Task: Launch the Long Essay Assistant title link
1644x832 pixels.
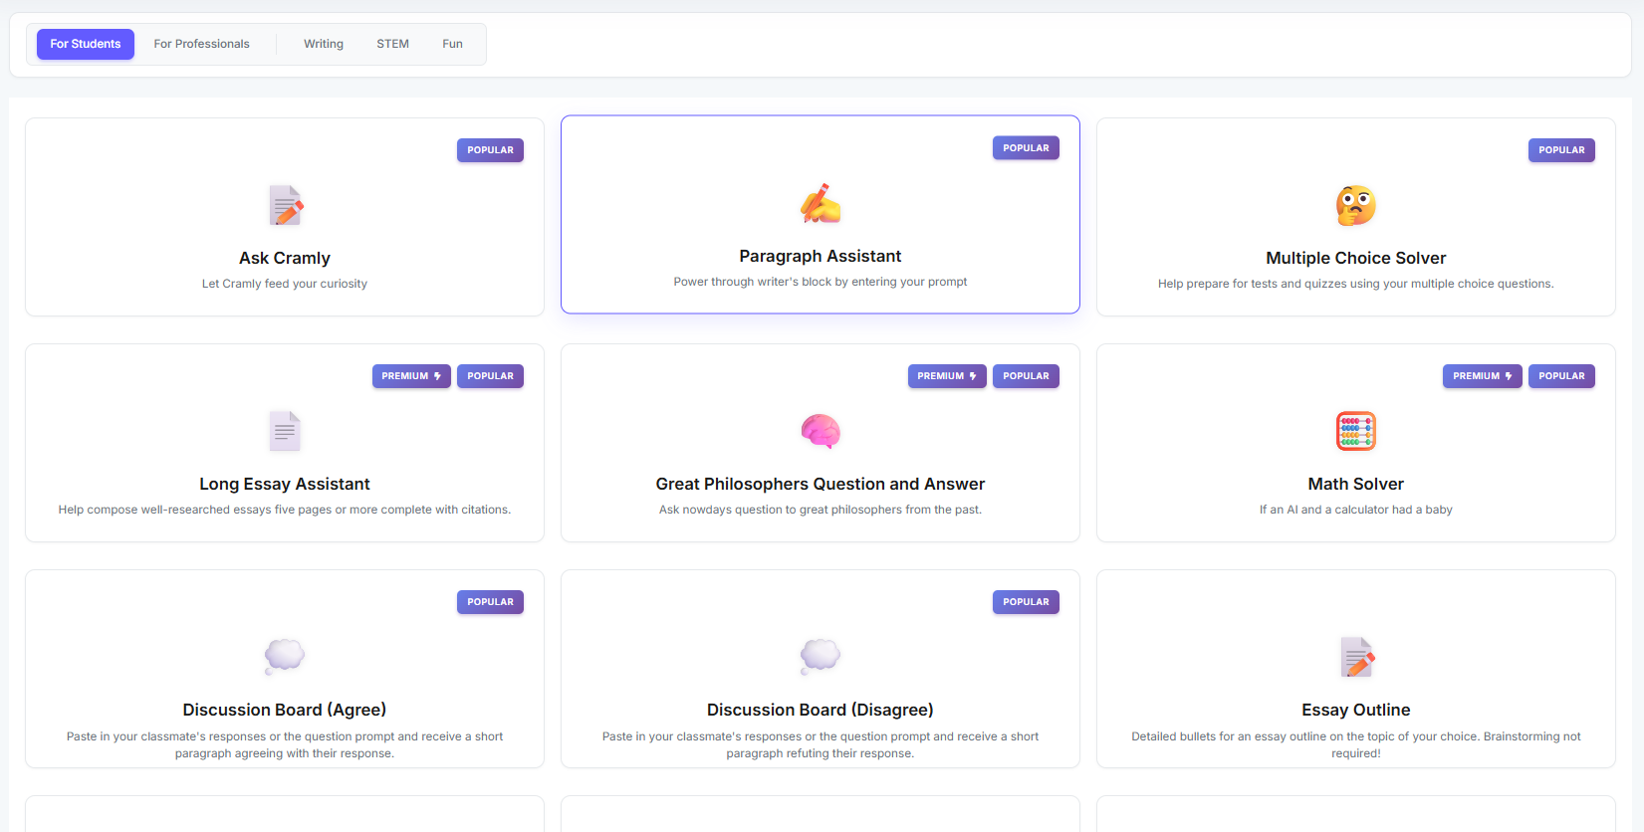Action: click(285, 484)
